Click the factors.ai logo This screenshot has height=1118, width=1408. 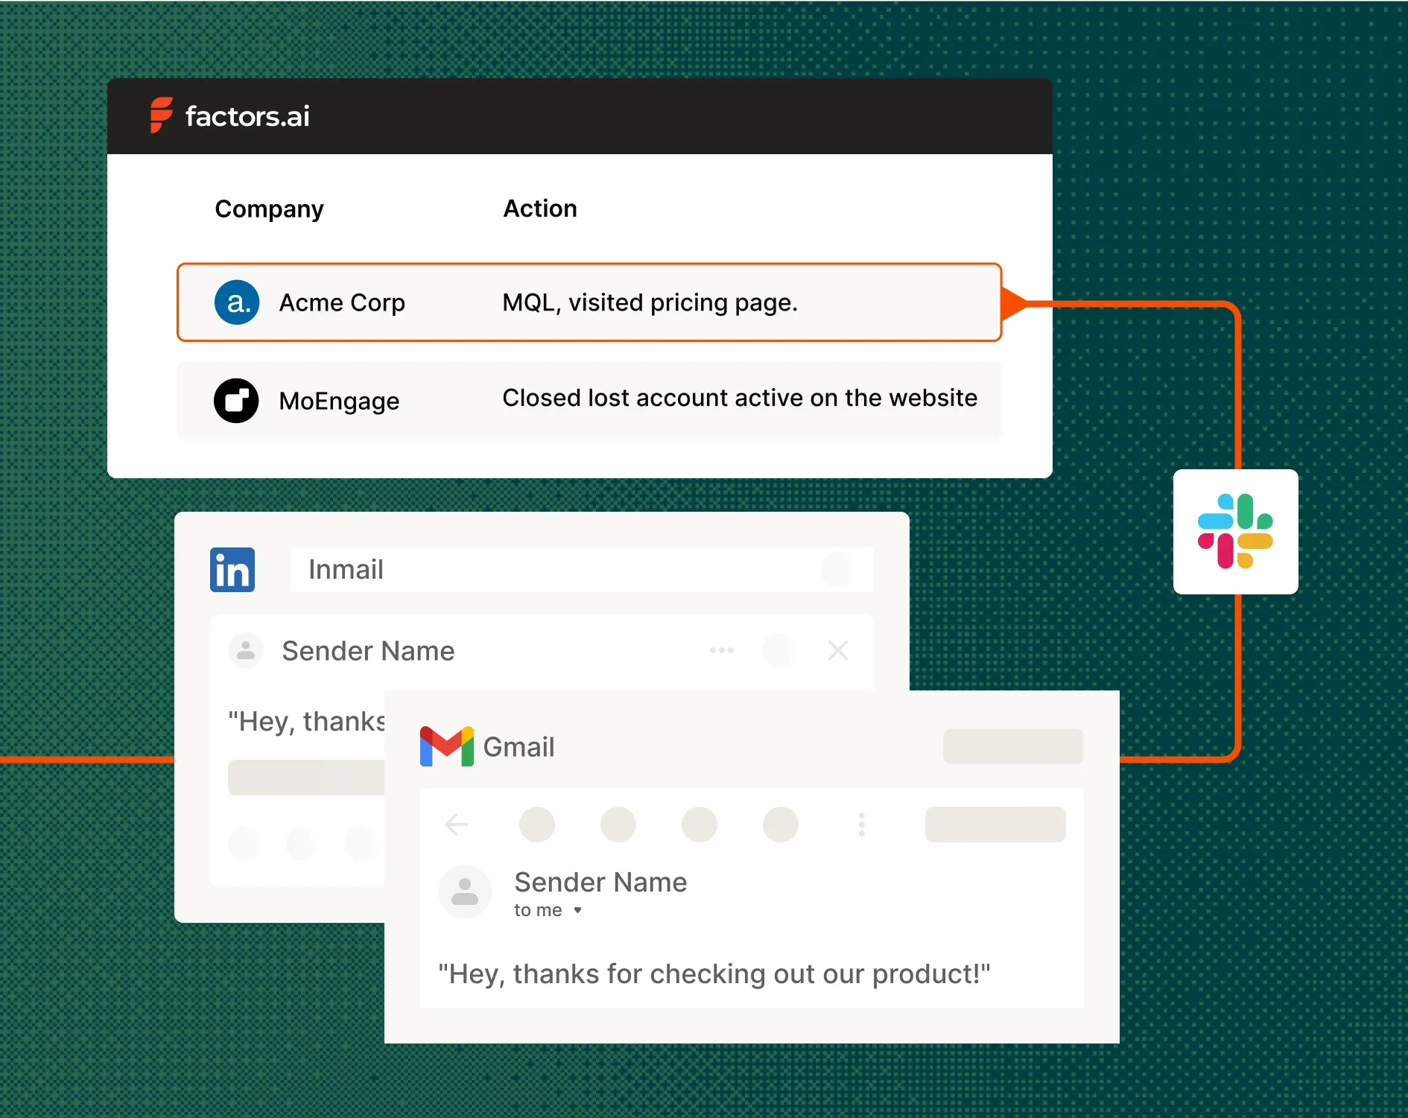[229, 115]
